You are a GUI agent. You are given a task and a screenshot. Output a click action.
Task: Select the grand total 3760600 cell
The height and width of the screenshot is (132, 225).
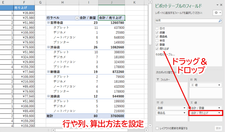(112, 116)
